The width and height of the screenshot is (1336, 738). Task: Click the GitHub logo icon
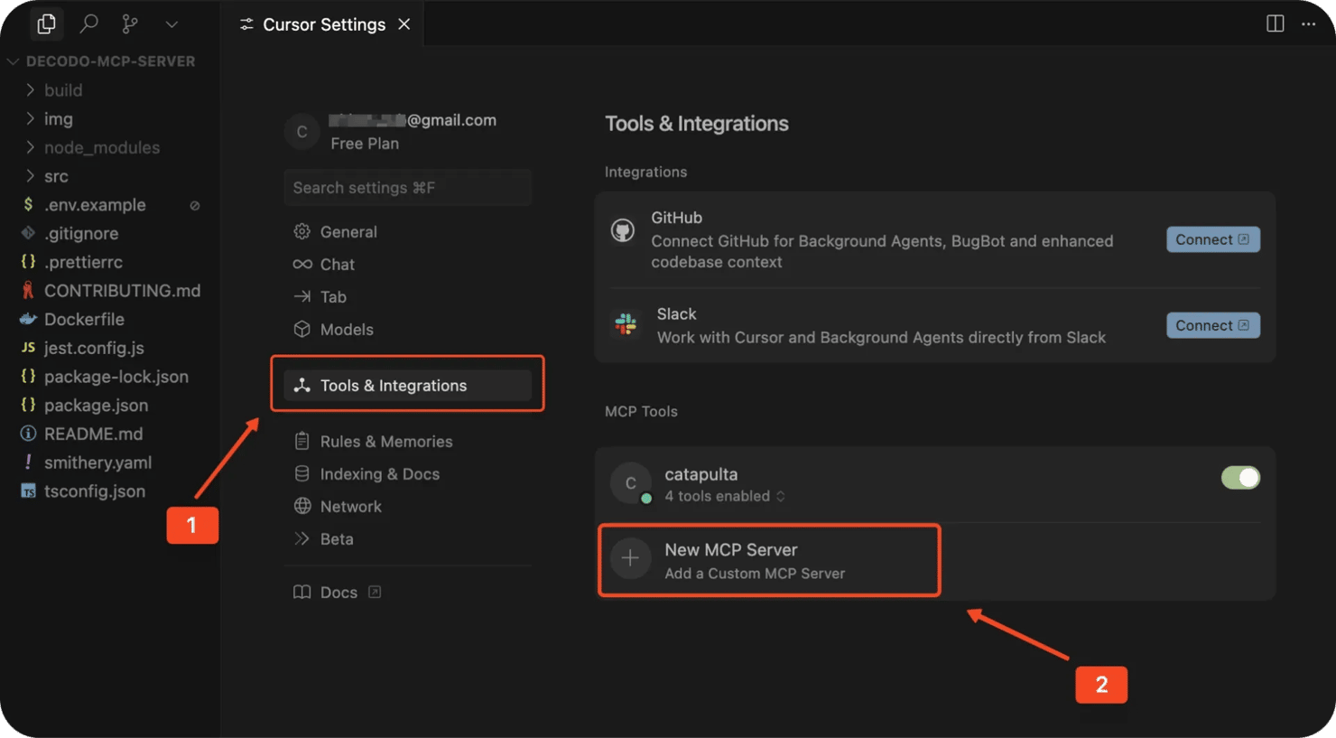[623, 230]
